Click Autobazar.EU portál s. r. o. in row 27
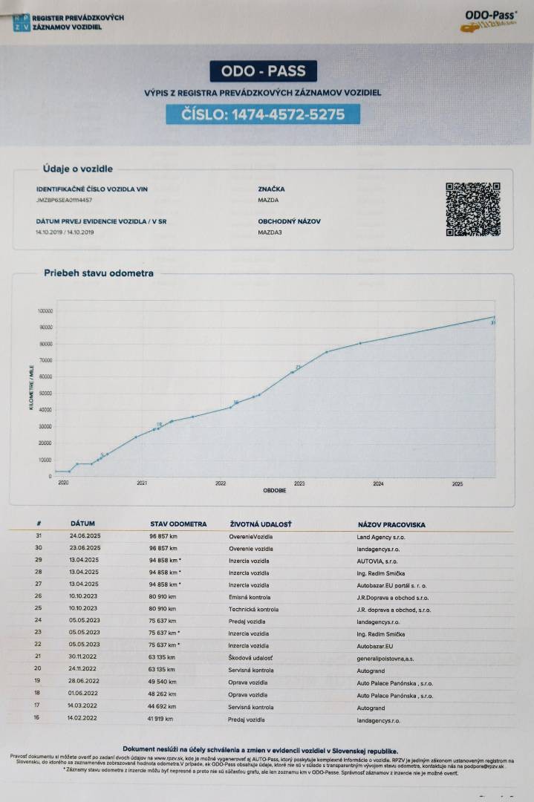The height and width of the screenshot is (802, 534). tap(392, 586)
